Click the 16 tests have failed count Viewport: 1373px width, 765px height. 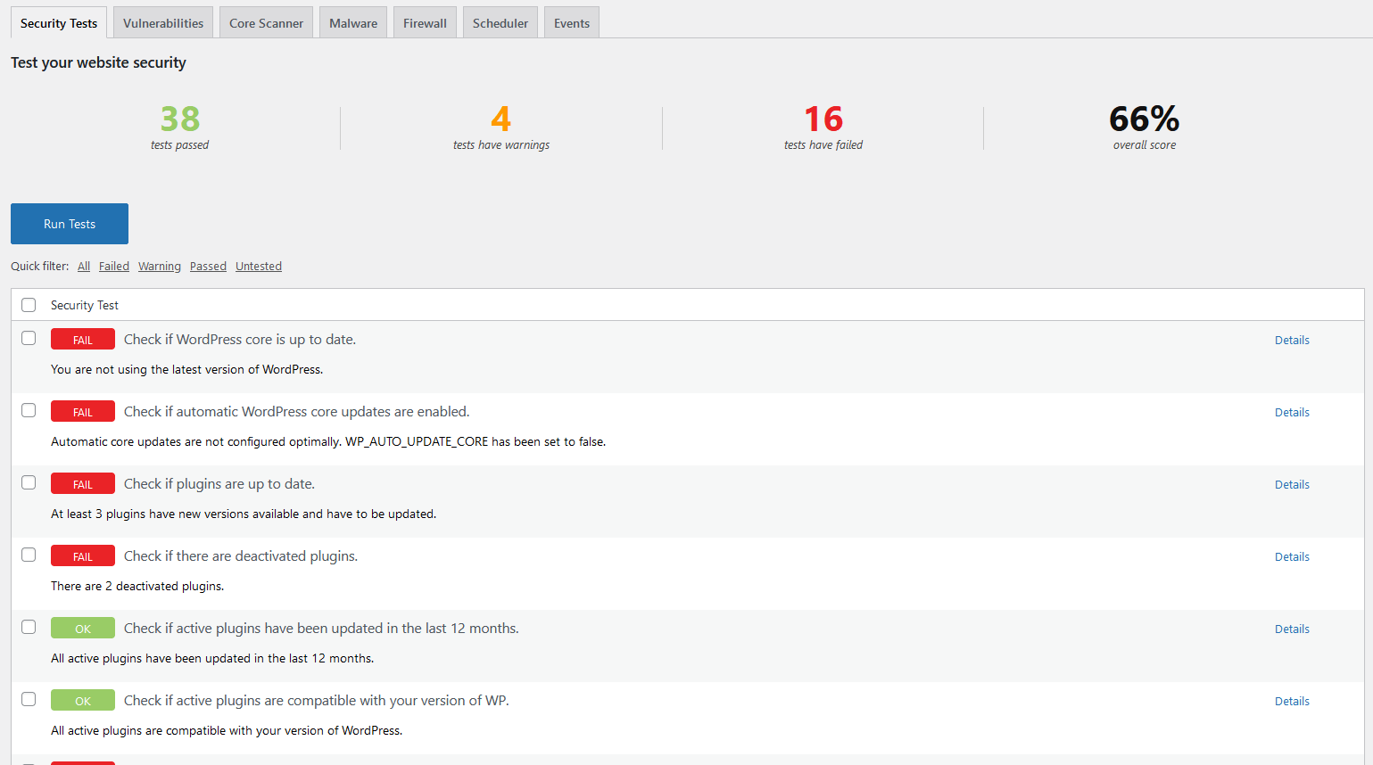tap(823, 119)
